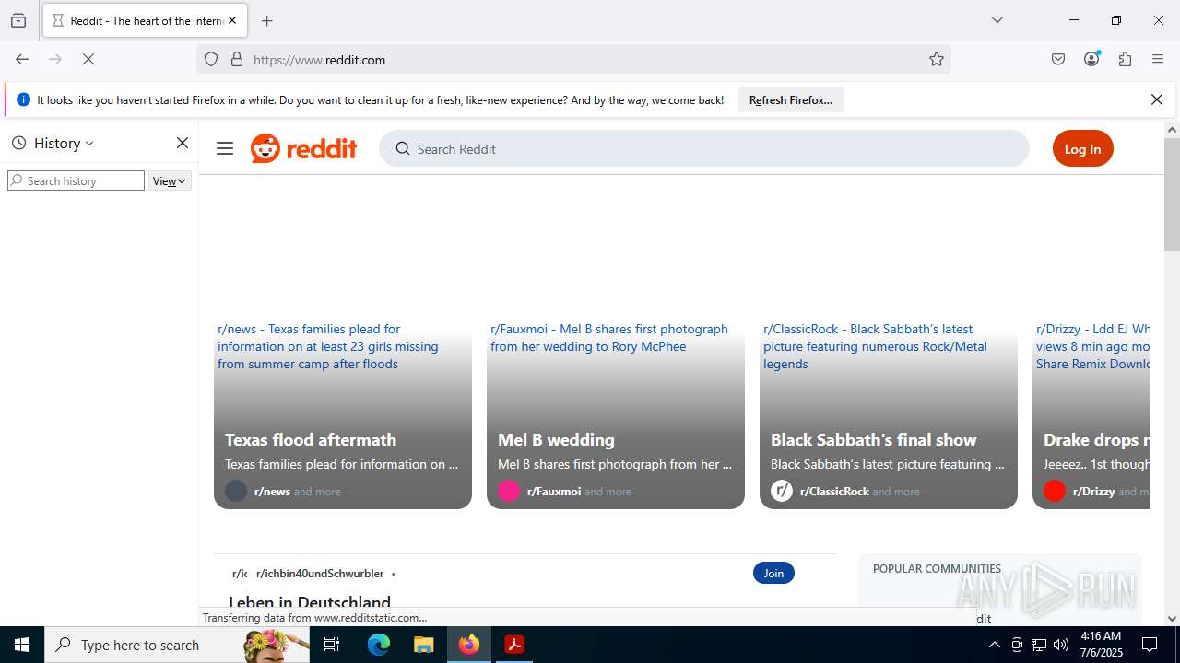Open Task View on taskbar
This screenshot has height=663, width=1180.
[332, 645]
